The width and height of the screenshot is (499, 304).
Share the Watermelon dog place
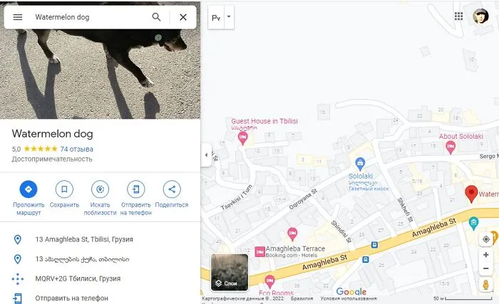[172, 189]
